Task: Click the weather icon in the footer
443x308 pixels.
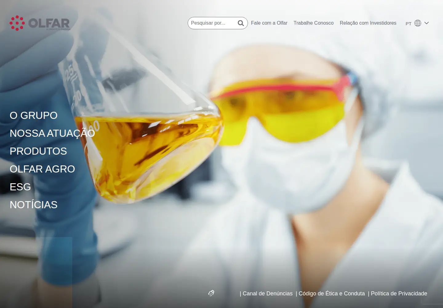Action: click(x=211, y=293)
